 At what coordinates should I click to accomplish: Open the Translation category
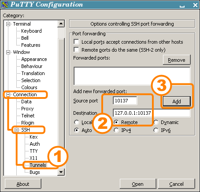(x=33, y=73)
